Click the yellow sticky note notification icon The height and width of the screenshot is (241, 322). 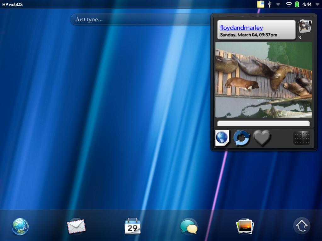tap(260, 4)
